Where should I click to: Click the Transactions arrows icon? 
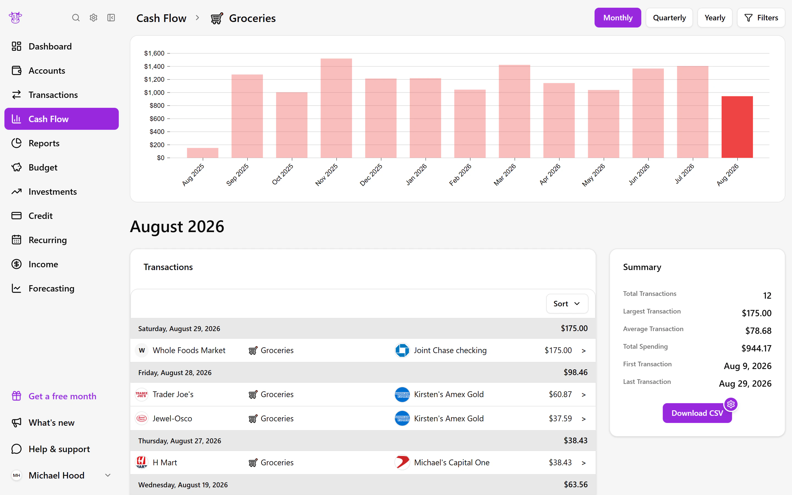[16, 95]
